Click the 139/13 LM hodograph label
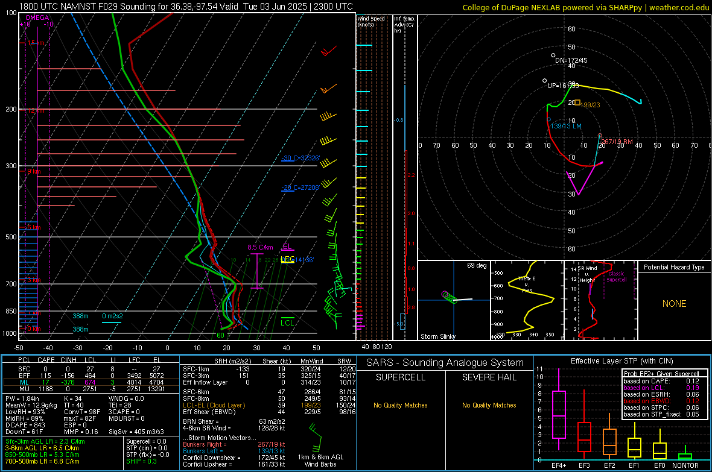This screenshot has height=472, width=712. (x=566, y=126)
